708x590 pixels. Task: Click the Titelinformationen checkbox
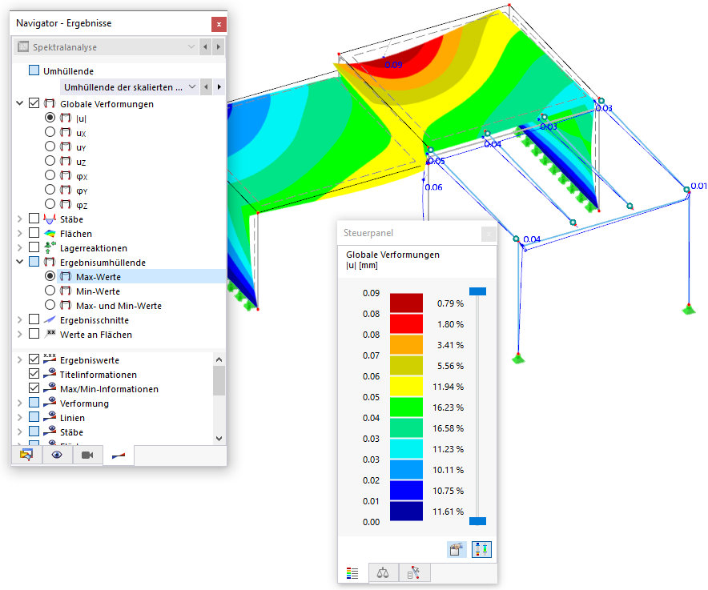34,373
